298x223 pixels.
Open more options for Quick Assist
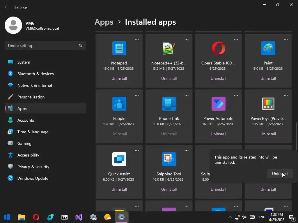[137, 151]
